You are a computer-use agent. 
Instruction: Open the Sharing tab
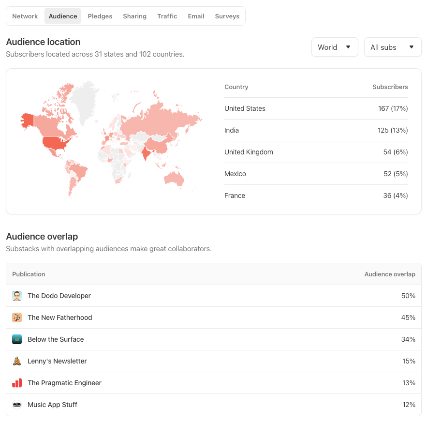[134, 16]
